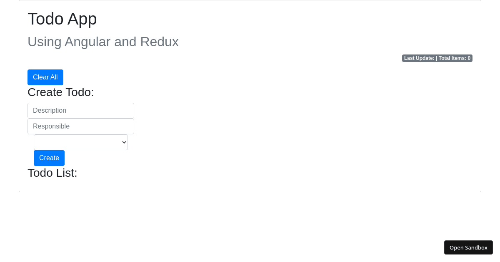Select the Last Update label in the badge

tap(419, 58)
